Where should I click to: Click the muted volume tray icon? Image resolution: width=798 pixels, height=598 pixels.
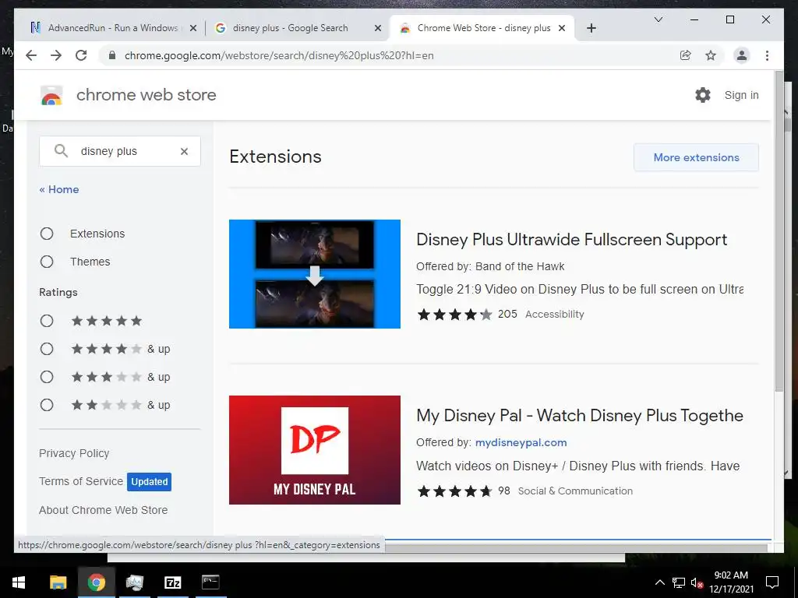(x=697, y=582)
